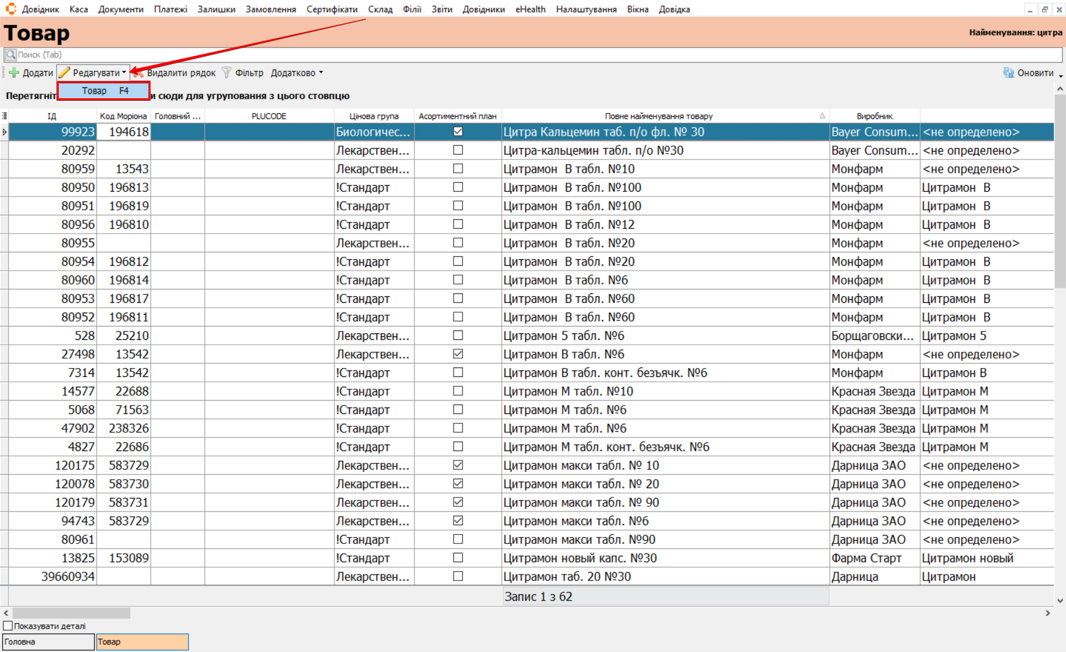Image resolution: width=1066 pixels, height=652 pixels.
Task: Click the funnel Фільтр icon
Action: coord(227,73)
